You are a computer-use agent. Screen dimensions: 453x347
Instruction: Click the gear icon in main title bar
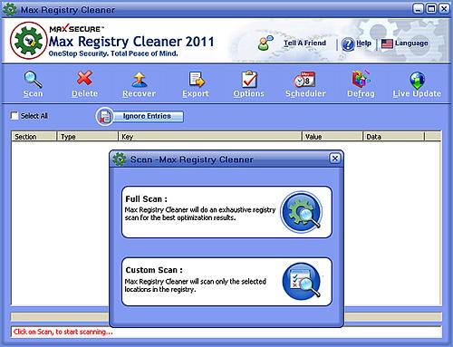point(10,9)
